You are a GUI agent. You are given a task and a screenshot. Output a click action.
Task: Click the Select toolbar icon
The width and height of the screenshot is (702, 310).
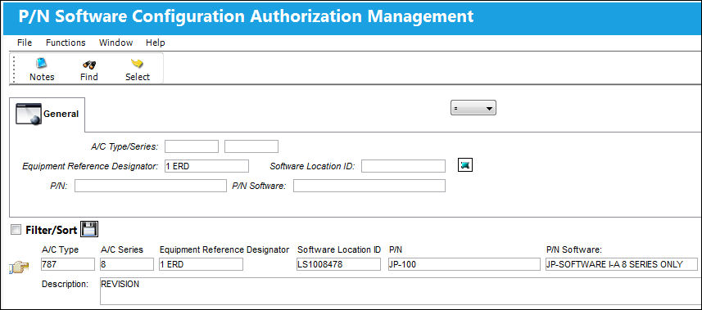(137, 64)
